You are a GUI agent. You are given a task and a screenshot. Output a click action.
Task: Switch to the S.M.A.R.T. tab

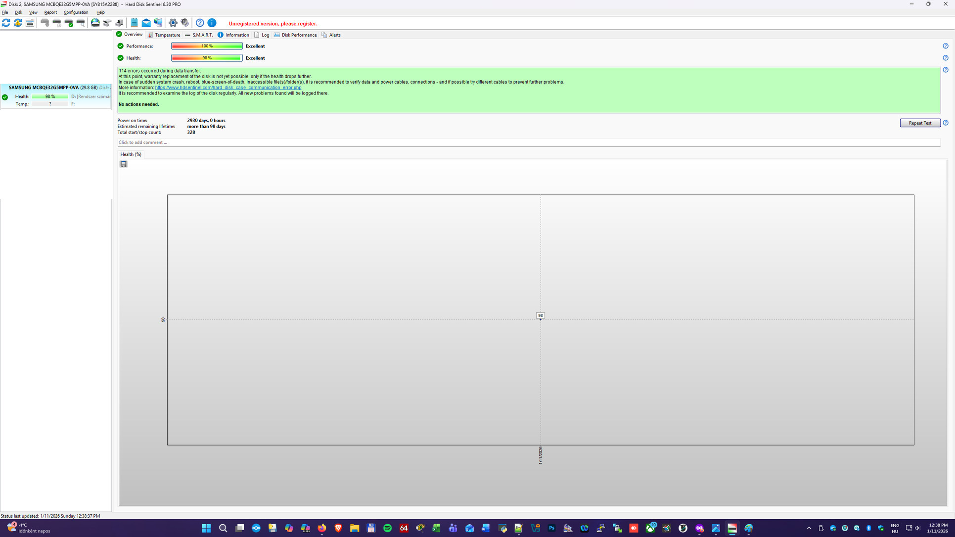point(199,35)
